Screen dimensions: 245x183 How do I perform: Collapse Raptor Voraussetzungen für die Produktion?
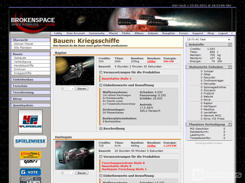tap(101, 72)
